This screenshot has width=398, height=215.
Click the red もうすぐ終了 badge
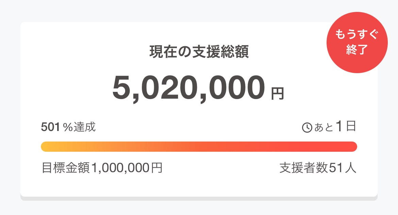pos(356,43)
